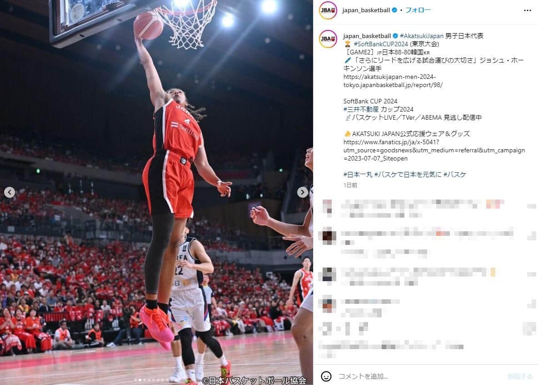Open emoji picker in comment box
The height and width of the screenshot is (385, 538).
[x=326, y=376]
